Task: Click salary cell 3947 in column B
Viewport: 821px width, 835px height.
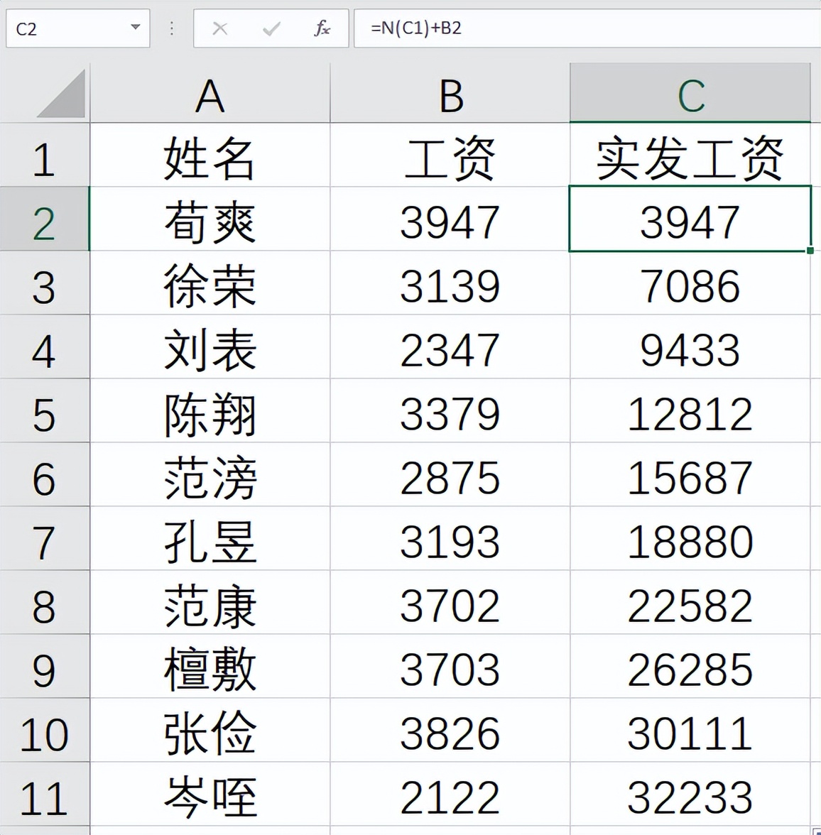Action: pos(450,219)
